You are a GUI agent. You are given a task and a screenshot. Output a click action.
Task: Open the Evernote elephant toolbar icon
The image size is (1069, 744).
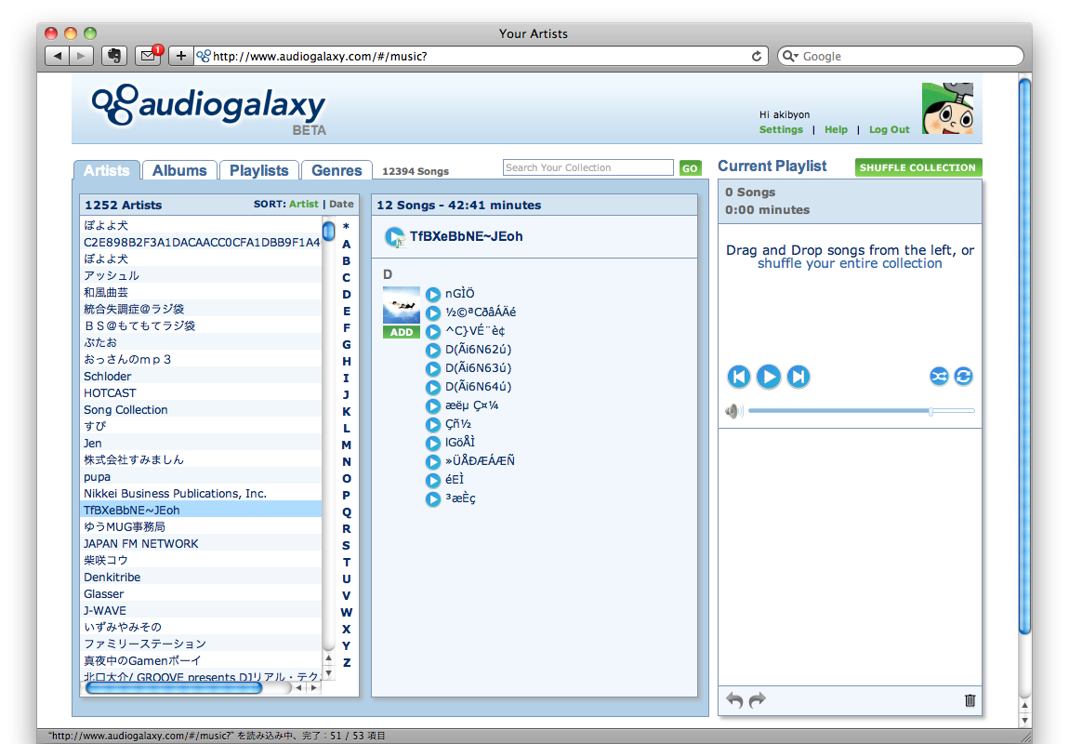pyautogui.click(x=113, y=56)
